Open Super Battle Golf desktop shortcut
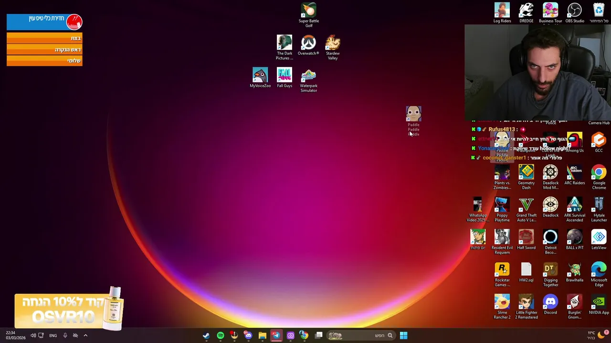 [x=309, y=15]
